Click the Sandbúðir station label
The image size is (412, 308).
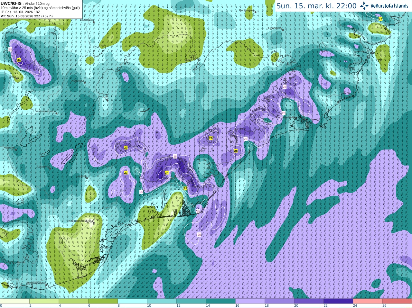(x=87, y=20)
